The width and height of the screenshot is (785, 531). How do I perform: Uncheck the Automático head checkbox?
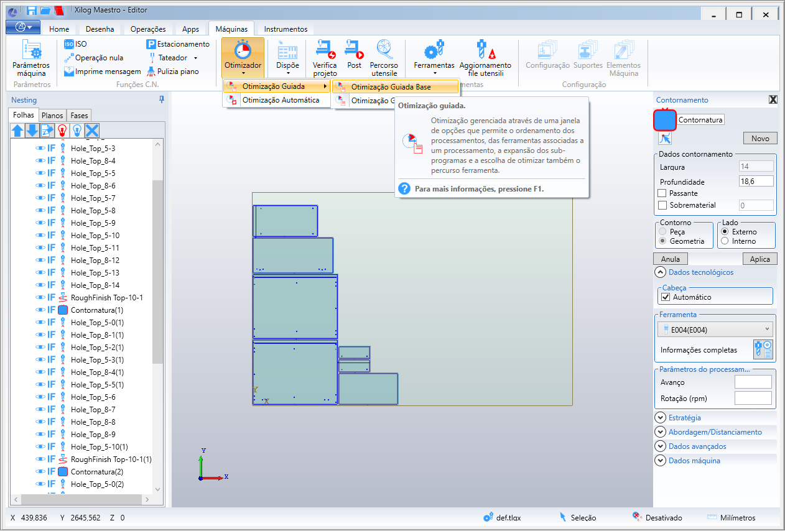click(666, 297)
